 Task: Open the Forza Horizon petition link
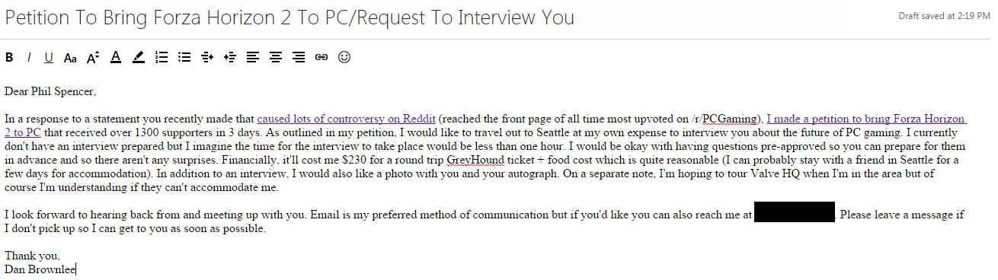[865, 119]
